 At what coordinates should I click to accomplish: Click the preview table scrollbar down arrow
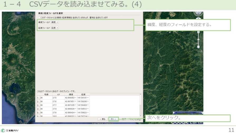[x=140, y=116]
